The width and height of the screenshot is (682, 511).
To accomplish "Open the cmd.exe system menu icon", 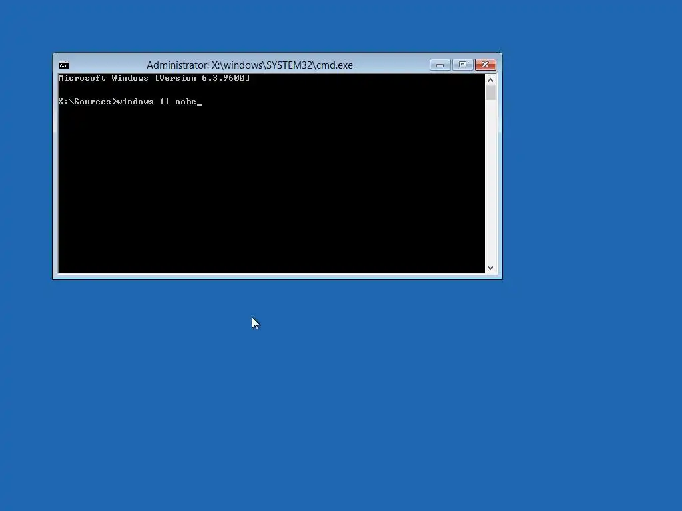I will (63, 65).
